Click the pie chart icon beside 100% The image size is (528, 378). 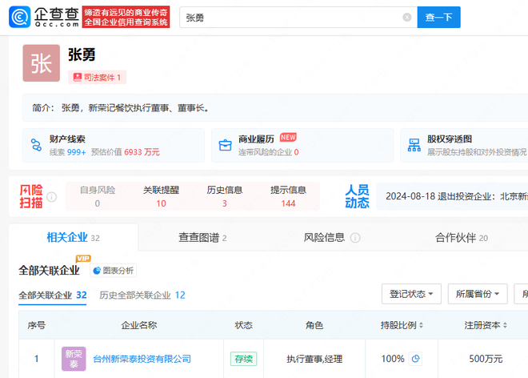[415, 359]
